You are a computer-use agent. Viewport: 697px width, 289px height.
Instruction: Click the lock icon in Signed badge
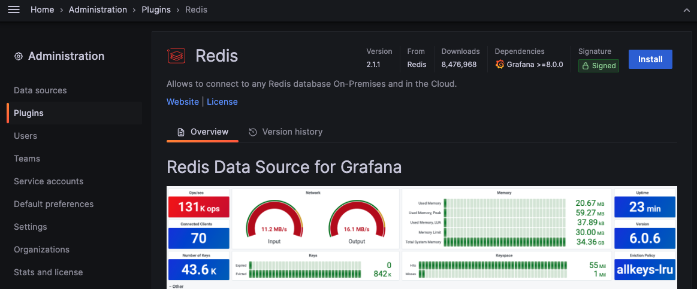click(586, 66)
